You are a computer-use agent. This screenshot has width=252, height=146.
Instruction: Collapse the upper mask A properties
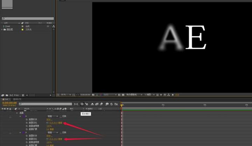(20, 116)
